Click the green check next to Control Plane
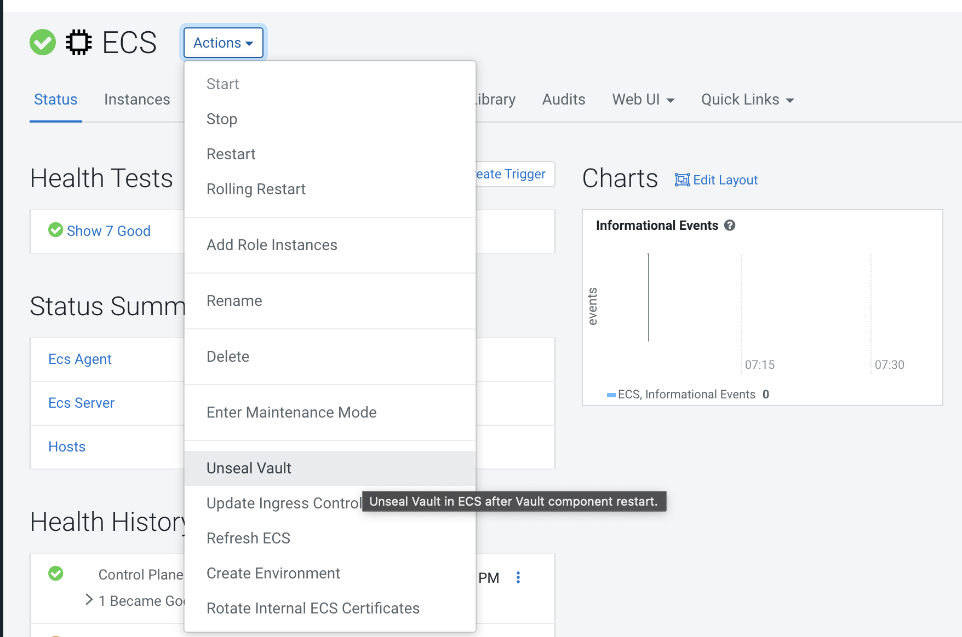This screenshot has width=962, height=637. [x=56, y=574]
